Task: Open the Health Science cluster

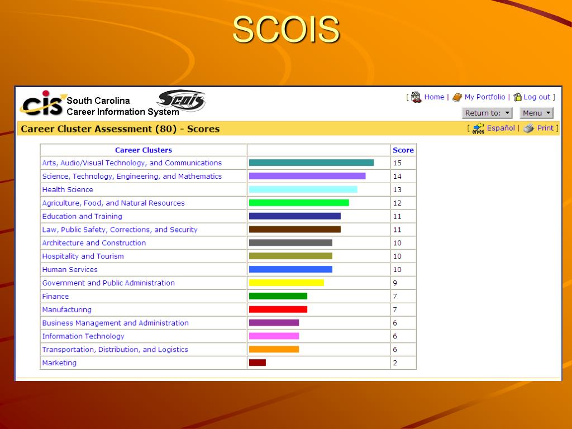Action: tap(68, 190)
